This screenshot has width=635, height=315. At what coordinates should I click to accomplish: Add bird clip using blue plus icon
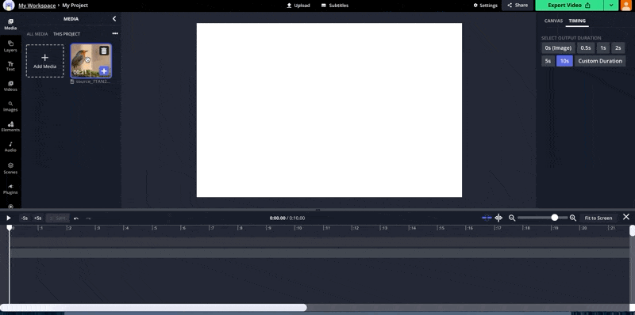(104, 71)
